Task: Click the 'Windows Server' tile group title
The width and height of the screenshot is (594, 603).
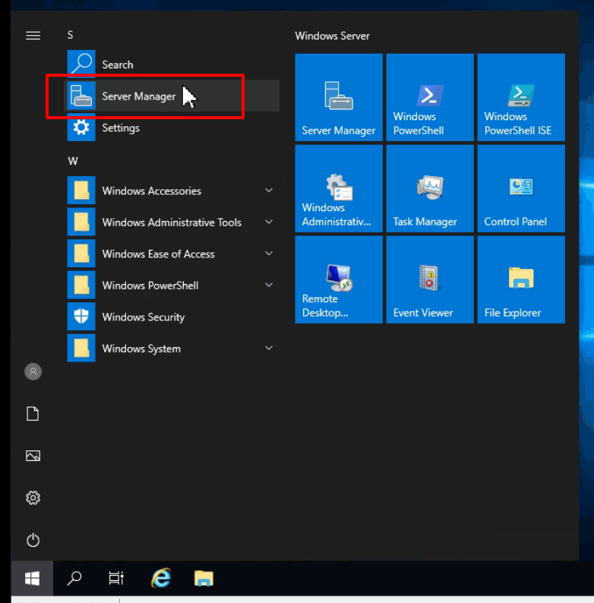Action: pos(332,36)
